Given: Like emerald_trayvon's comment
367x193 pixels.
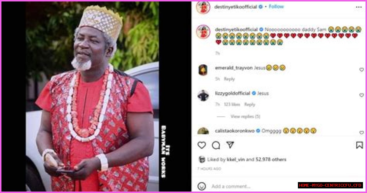Looking at the screenshot, I should (x=361, y=70).
